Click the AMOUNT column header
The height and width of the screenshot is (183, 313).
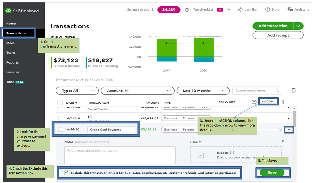[152, 103]
